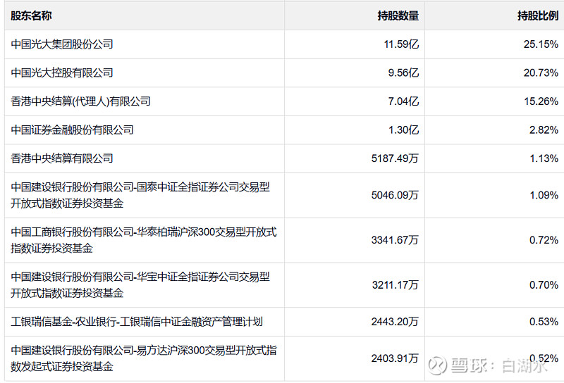The image size is (564, 383).
Task: Select 工银瑞信基金-农业银行 asset plan name
Action: [137, 322]
